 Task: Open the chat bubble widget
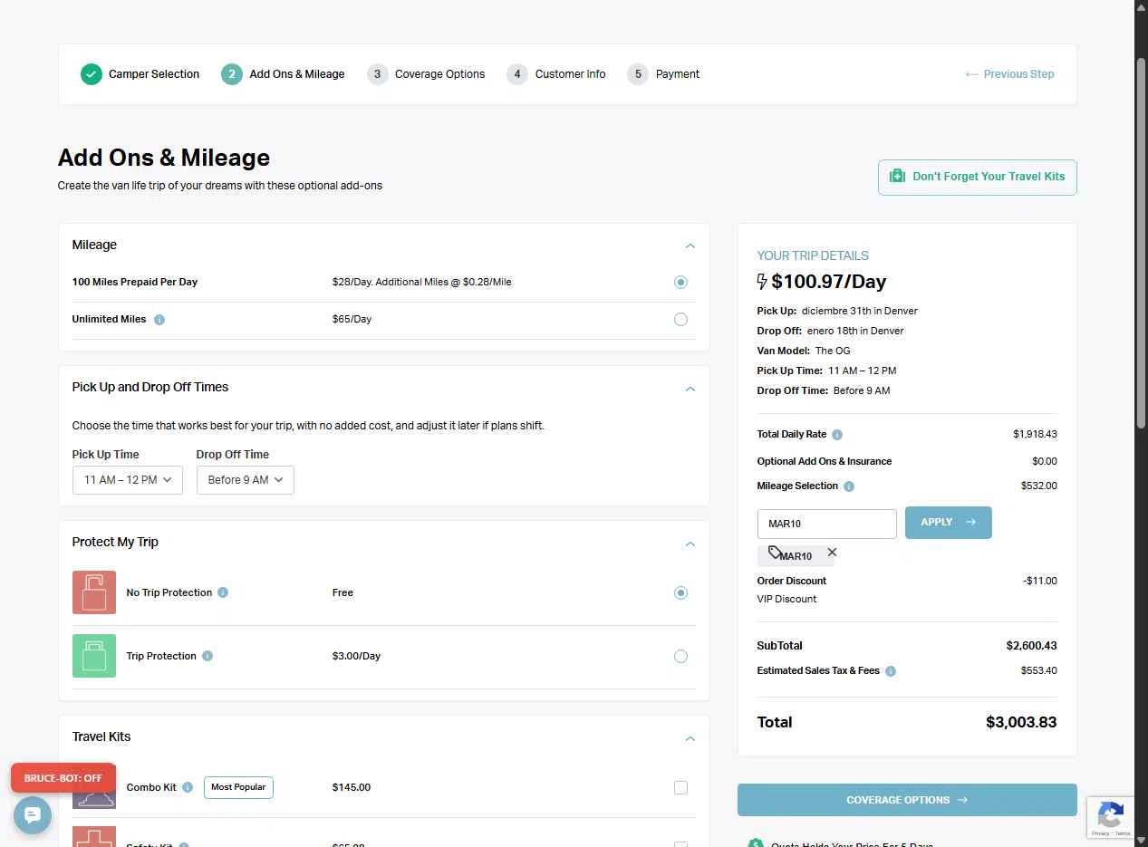tap(33, 815)
